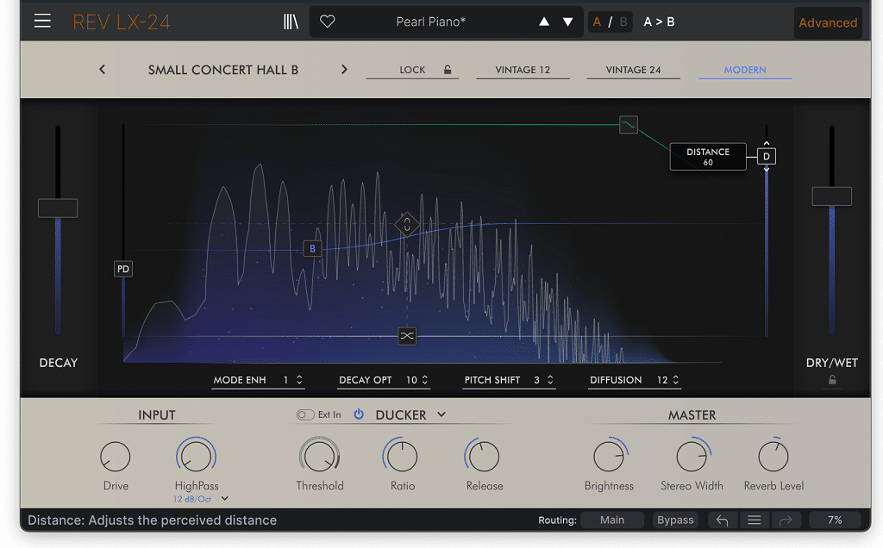Load next preset with down arrow
Image resolution: width=883 pixels, height=548 pixels.
567,22
